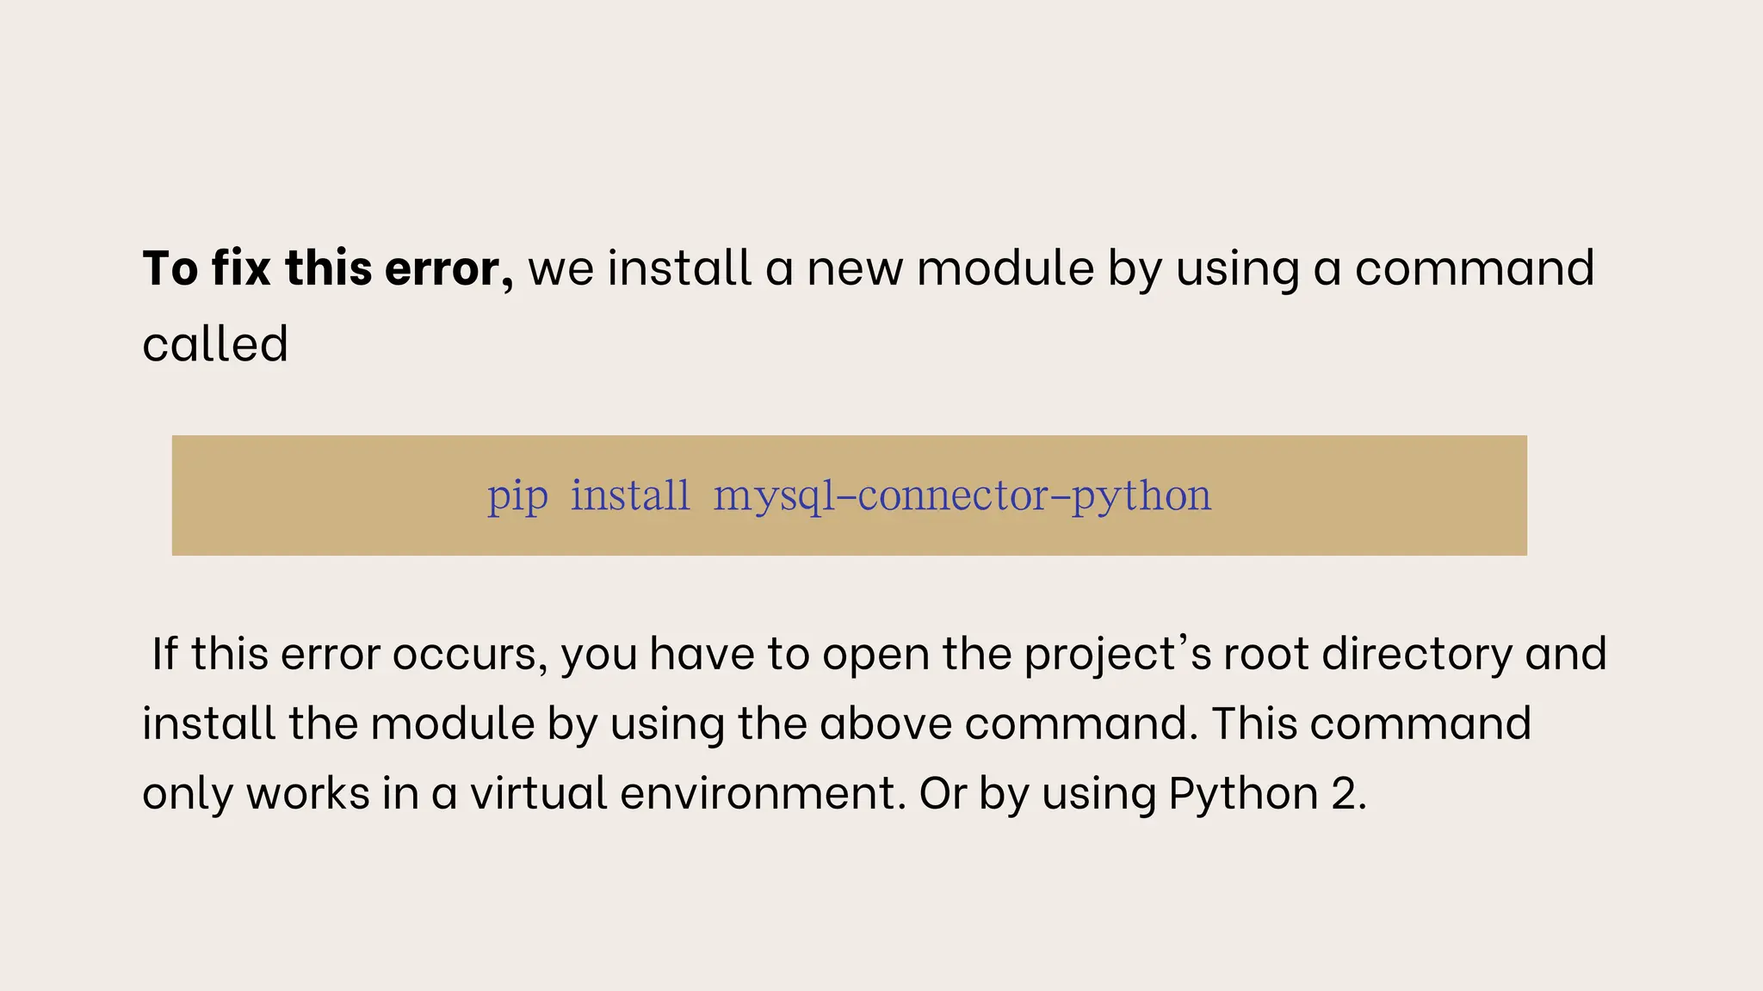Click the words "root directory"
Viewport: 1763px width, 991px height.
tap(1368, 654)
